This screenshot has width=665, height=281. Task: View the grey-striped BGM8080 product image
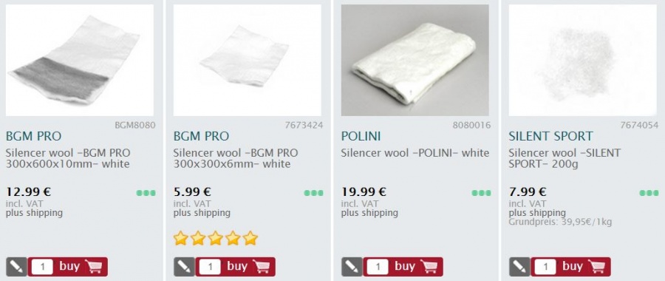click(x=80, y=61)
